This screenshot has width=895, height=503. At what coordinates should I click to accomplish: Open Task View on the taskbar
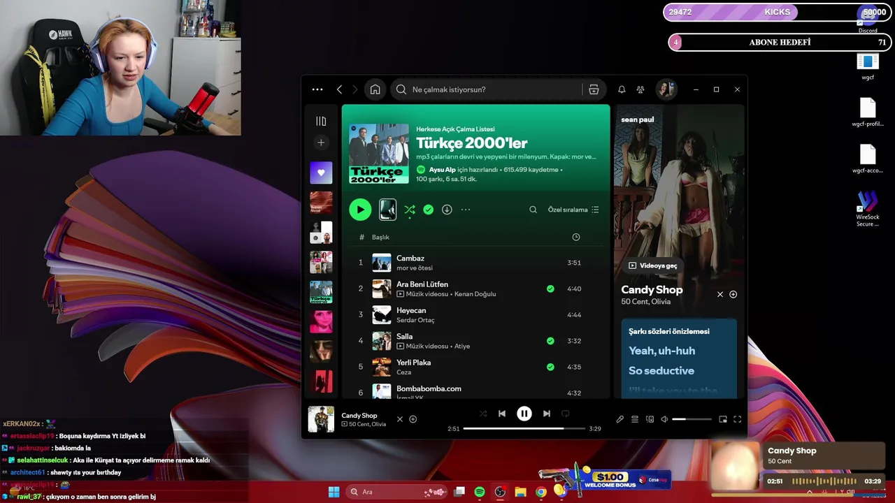tap(459, 492)
